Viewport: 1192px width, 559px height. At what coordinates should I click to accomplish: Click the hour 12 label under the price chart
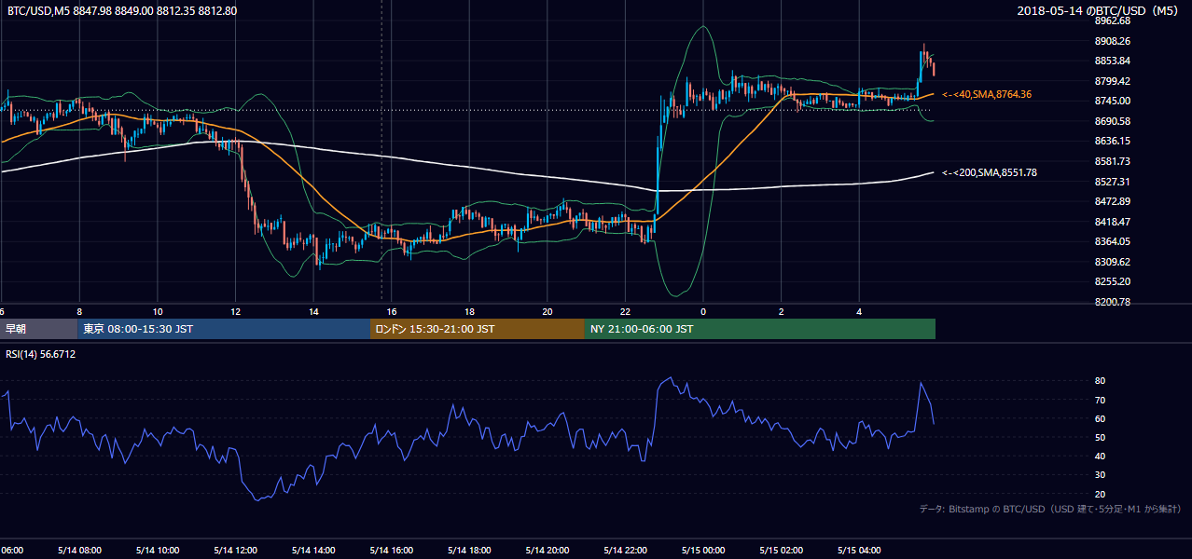point(236,312)
